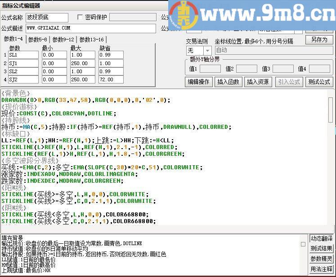Click the 现价:CONST(C) code line
The image size is (336, 277).
coord(59,114)
